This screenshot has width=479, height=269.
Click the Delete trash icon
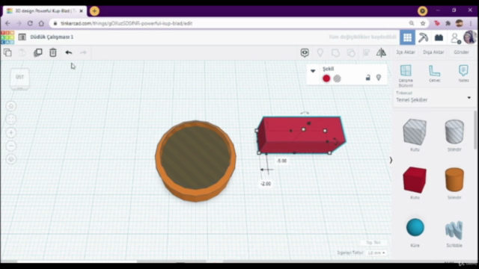53,52
